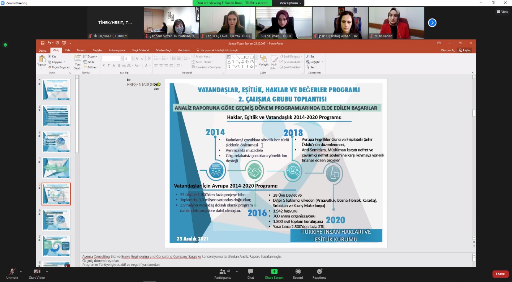The width and height of the screenshot is (512, 282).
Task: Expand the Bölüm section dropdown
Action: coord(91,67)
